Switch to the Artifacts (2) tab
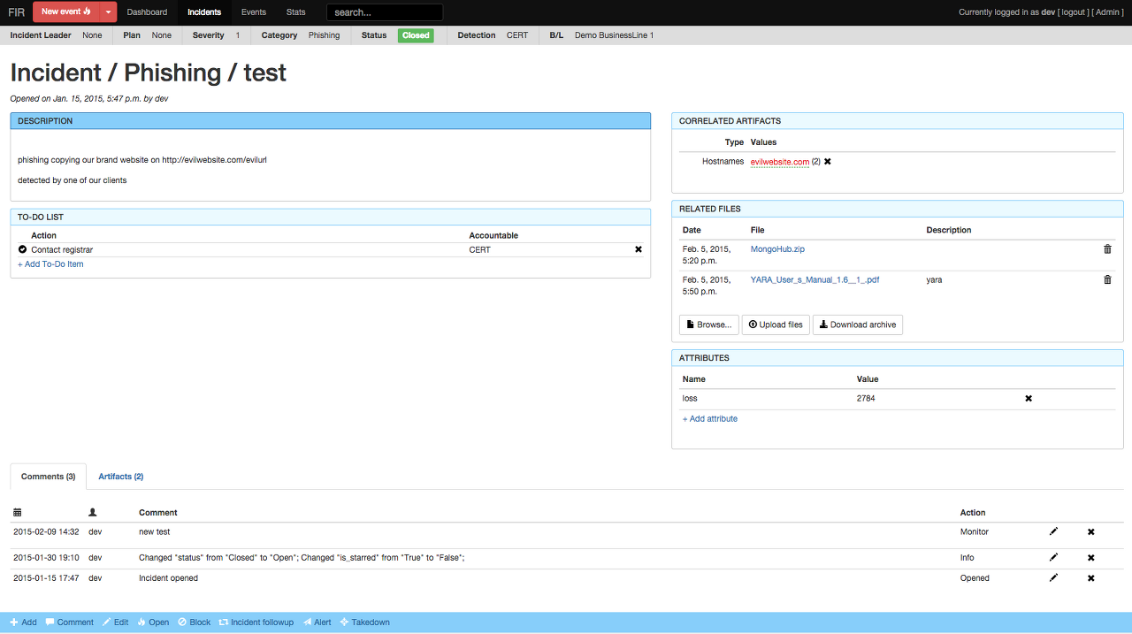 point(121,477)
